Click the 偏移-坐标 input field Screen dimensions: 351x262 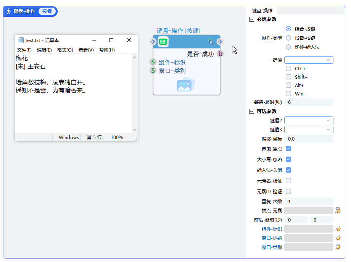click(x=309, y=139)
